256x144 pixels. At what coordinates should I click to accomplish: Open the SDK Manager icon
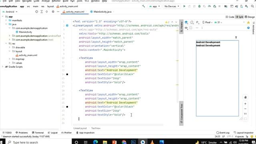coord(246,6)
